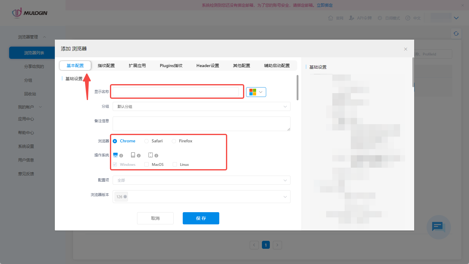Switch to the 指纹配置 tab
The height and width of the screenshot is (264, 469).
[x=106, y=66]
